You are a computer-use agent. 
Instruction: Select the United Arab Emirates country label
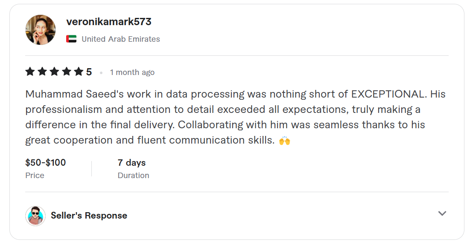(x=121, y=39)
